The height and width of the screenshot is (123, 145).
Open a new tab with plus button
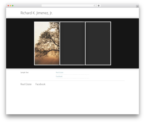[x=137, y=6]
